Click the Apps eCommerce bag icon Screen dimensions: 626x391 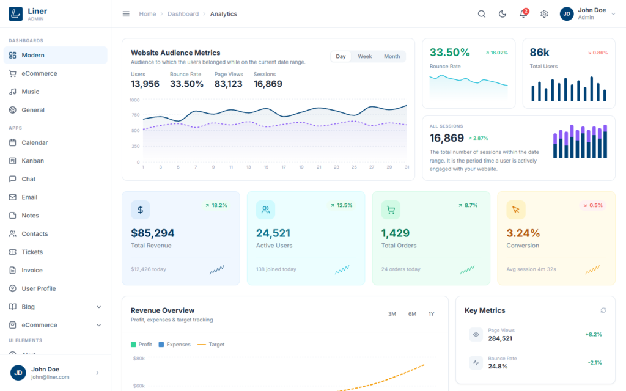(13, 325)
